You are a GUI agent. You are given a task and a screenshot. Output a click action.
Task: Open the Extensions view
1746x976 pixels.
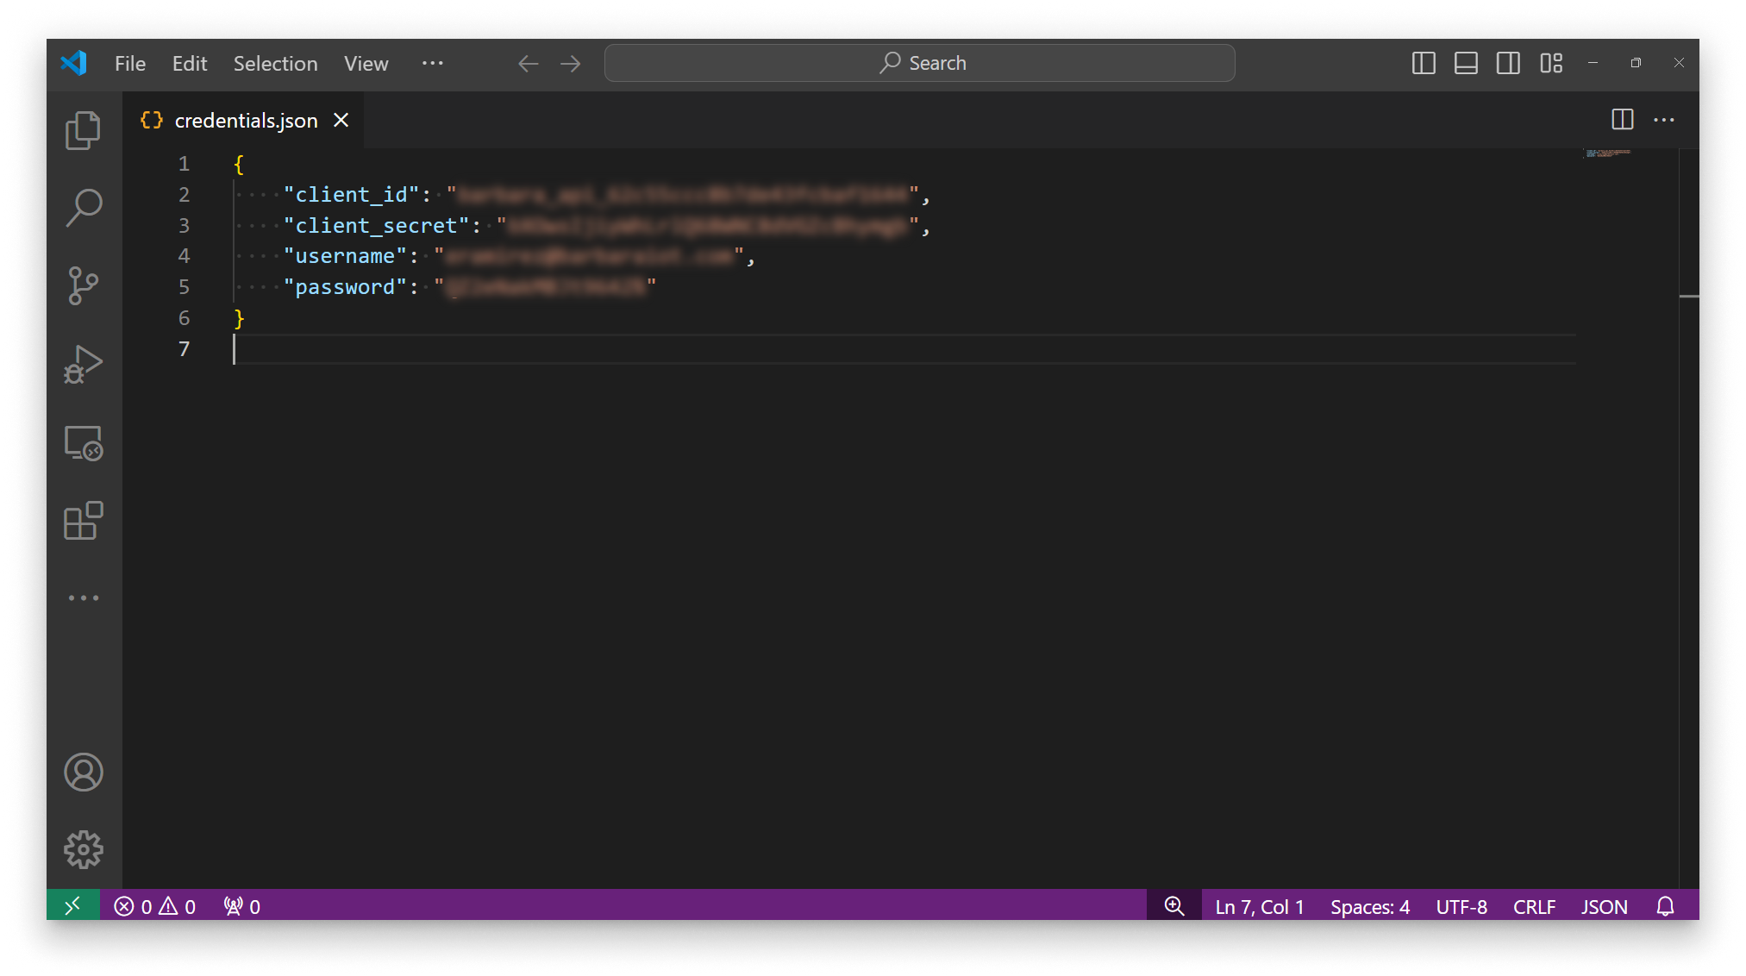83,521
